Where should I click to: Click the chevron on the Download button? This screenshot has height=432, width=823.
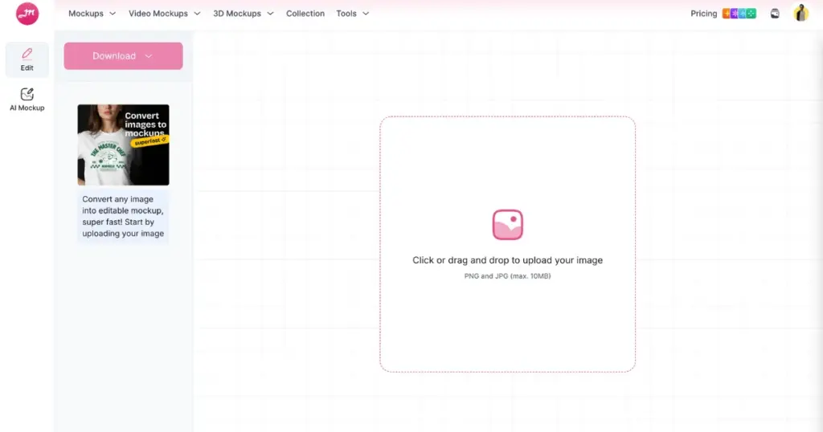pyautogui.click(x=149, y=56)
